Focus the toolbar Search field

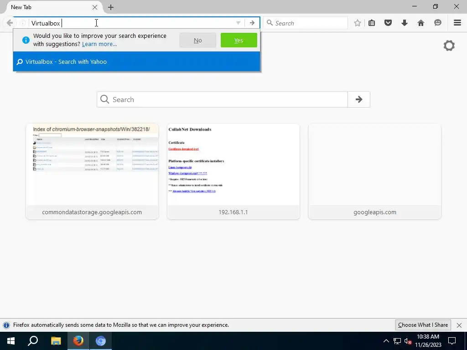[306, 23]
